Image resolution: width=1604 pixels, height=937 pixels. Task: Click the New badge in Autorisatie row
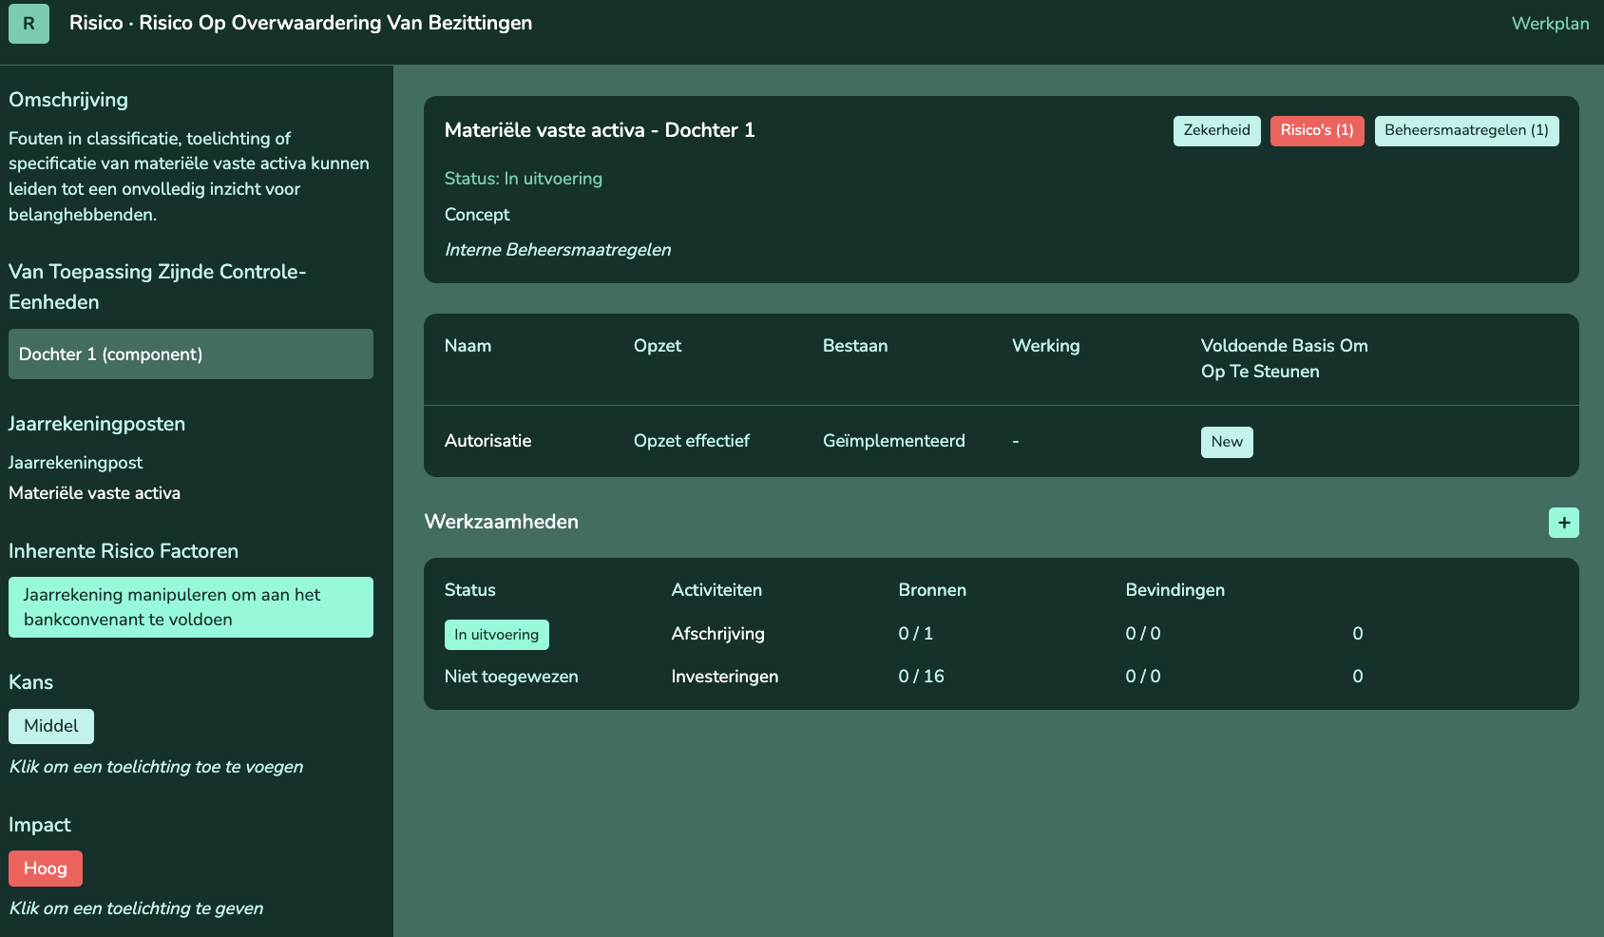(x=1226, y=442)
